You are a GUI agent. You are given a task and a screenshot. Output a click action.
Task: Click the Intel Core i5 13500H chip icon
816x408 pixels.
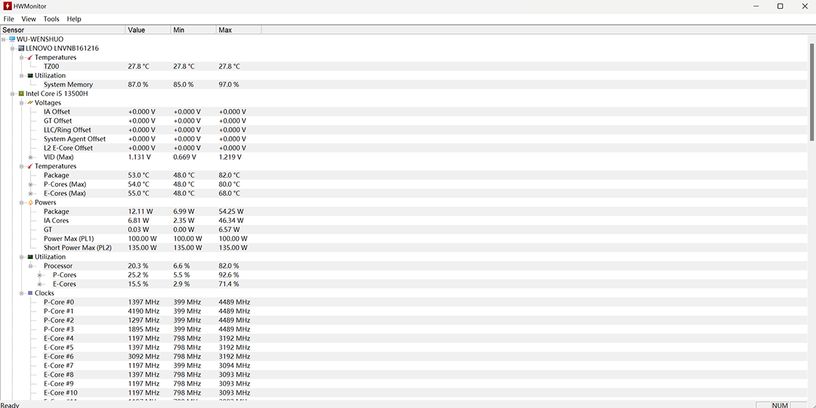21,94
